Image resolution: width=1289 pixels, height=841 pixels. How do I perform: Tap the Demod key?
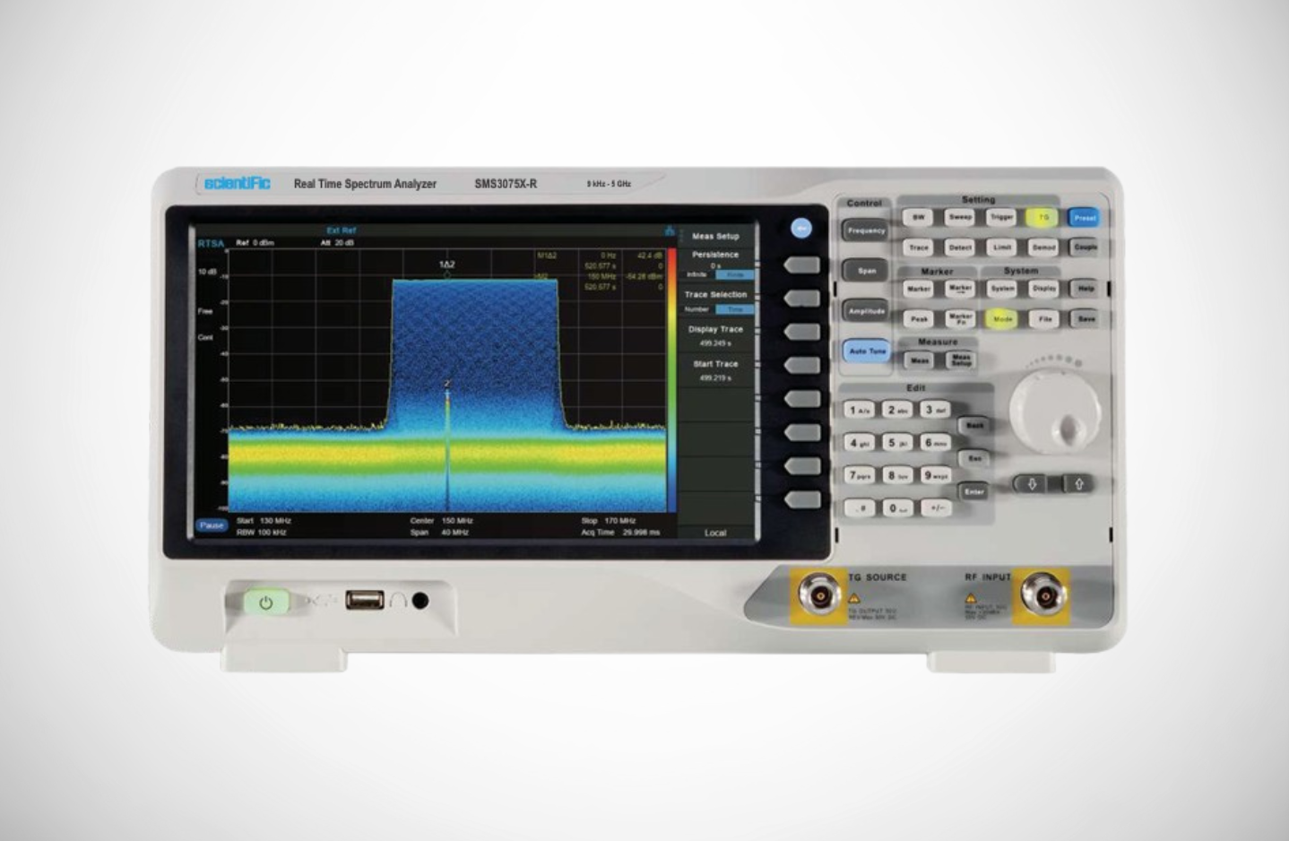click(x=1043, y=247)
